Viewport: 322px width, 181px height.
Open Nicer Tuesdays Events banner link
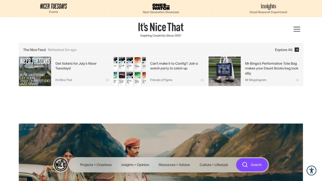(53, 8)
